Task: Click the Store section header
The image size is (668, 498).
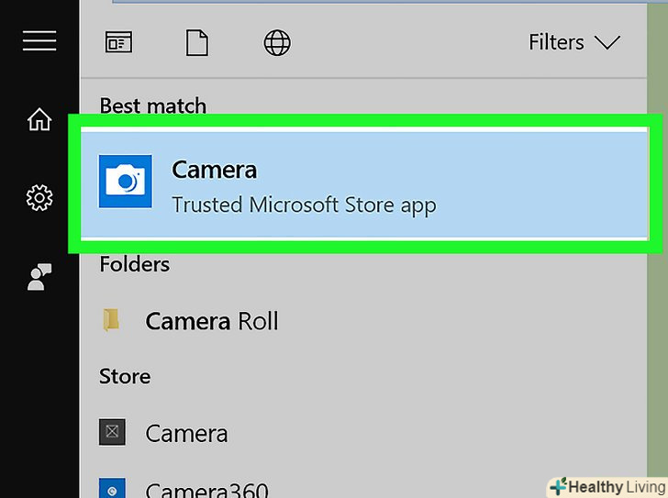Action: point(125,376)
